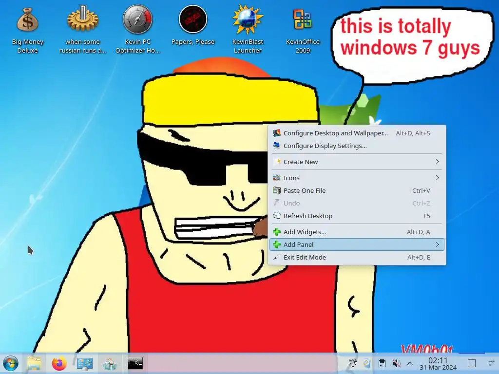Click the show desktop button
Screen dimensions: 499x374
pos(472,363)
